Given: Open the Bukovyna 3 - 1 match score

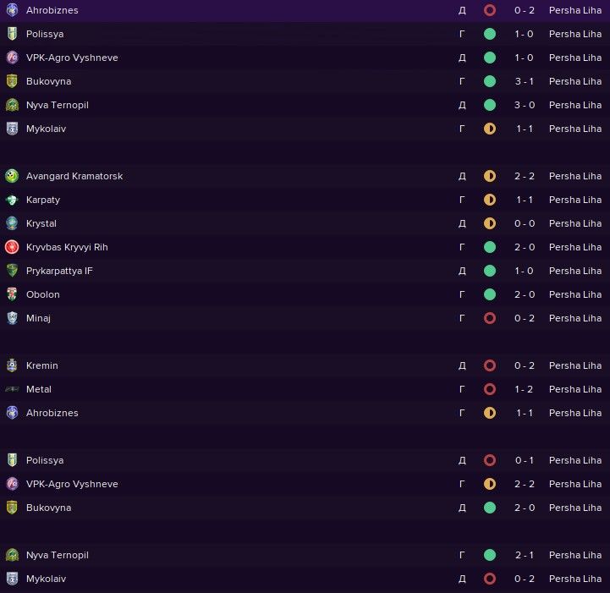Looking at the screenshot, I should pos(526,81).
